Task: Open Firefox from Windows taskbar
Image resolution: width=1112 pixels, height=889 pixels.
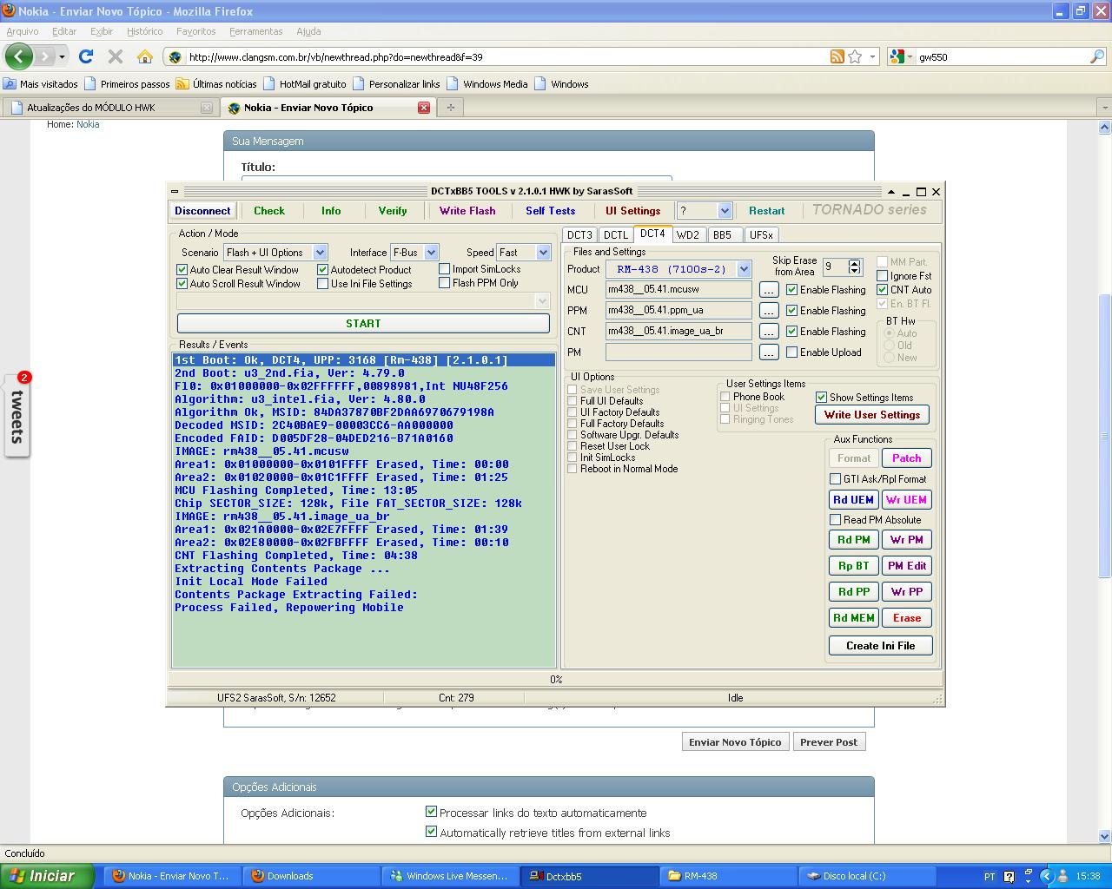Action: tap(171, 876)
